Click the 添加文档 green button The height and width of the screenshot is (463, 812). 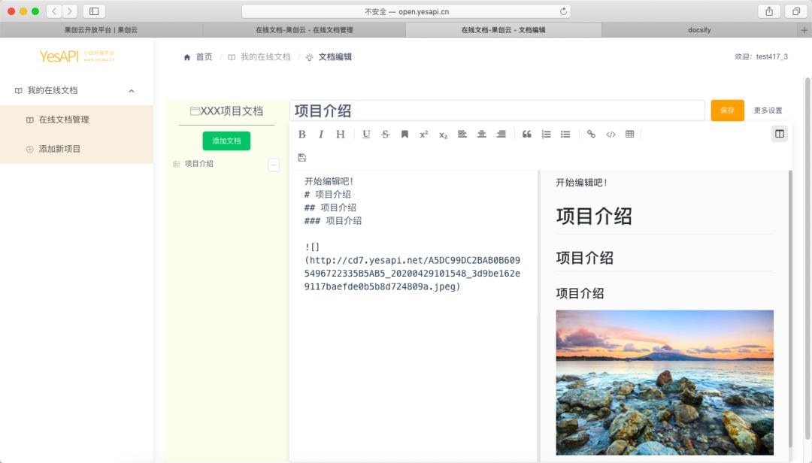(225, 141)
